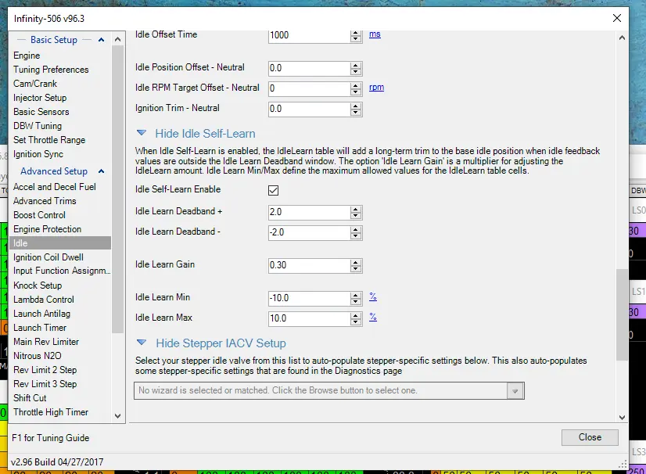Image resolution: width=646 pixels, height=474 pixels.
Task: Click Idle Position Offset - Neutral spinner arrows
Action: point(356,68)
